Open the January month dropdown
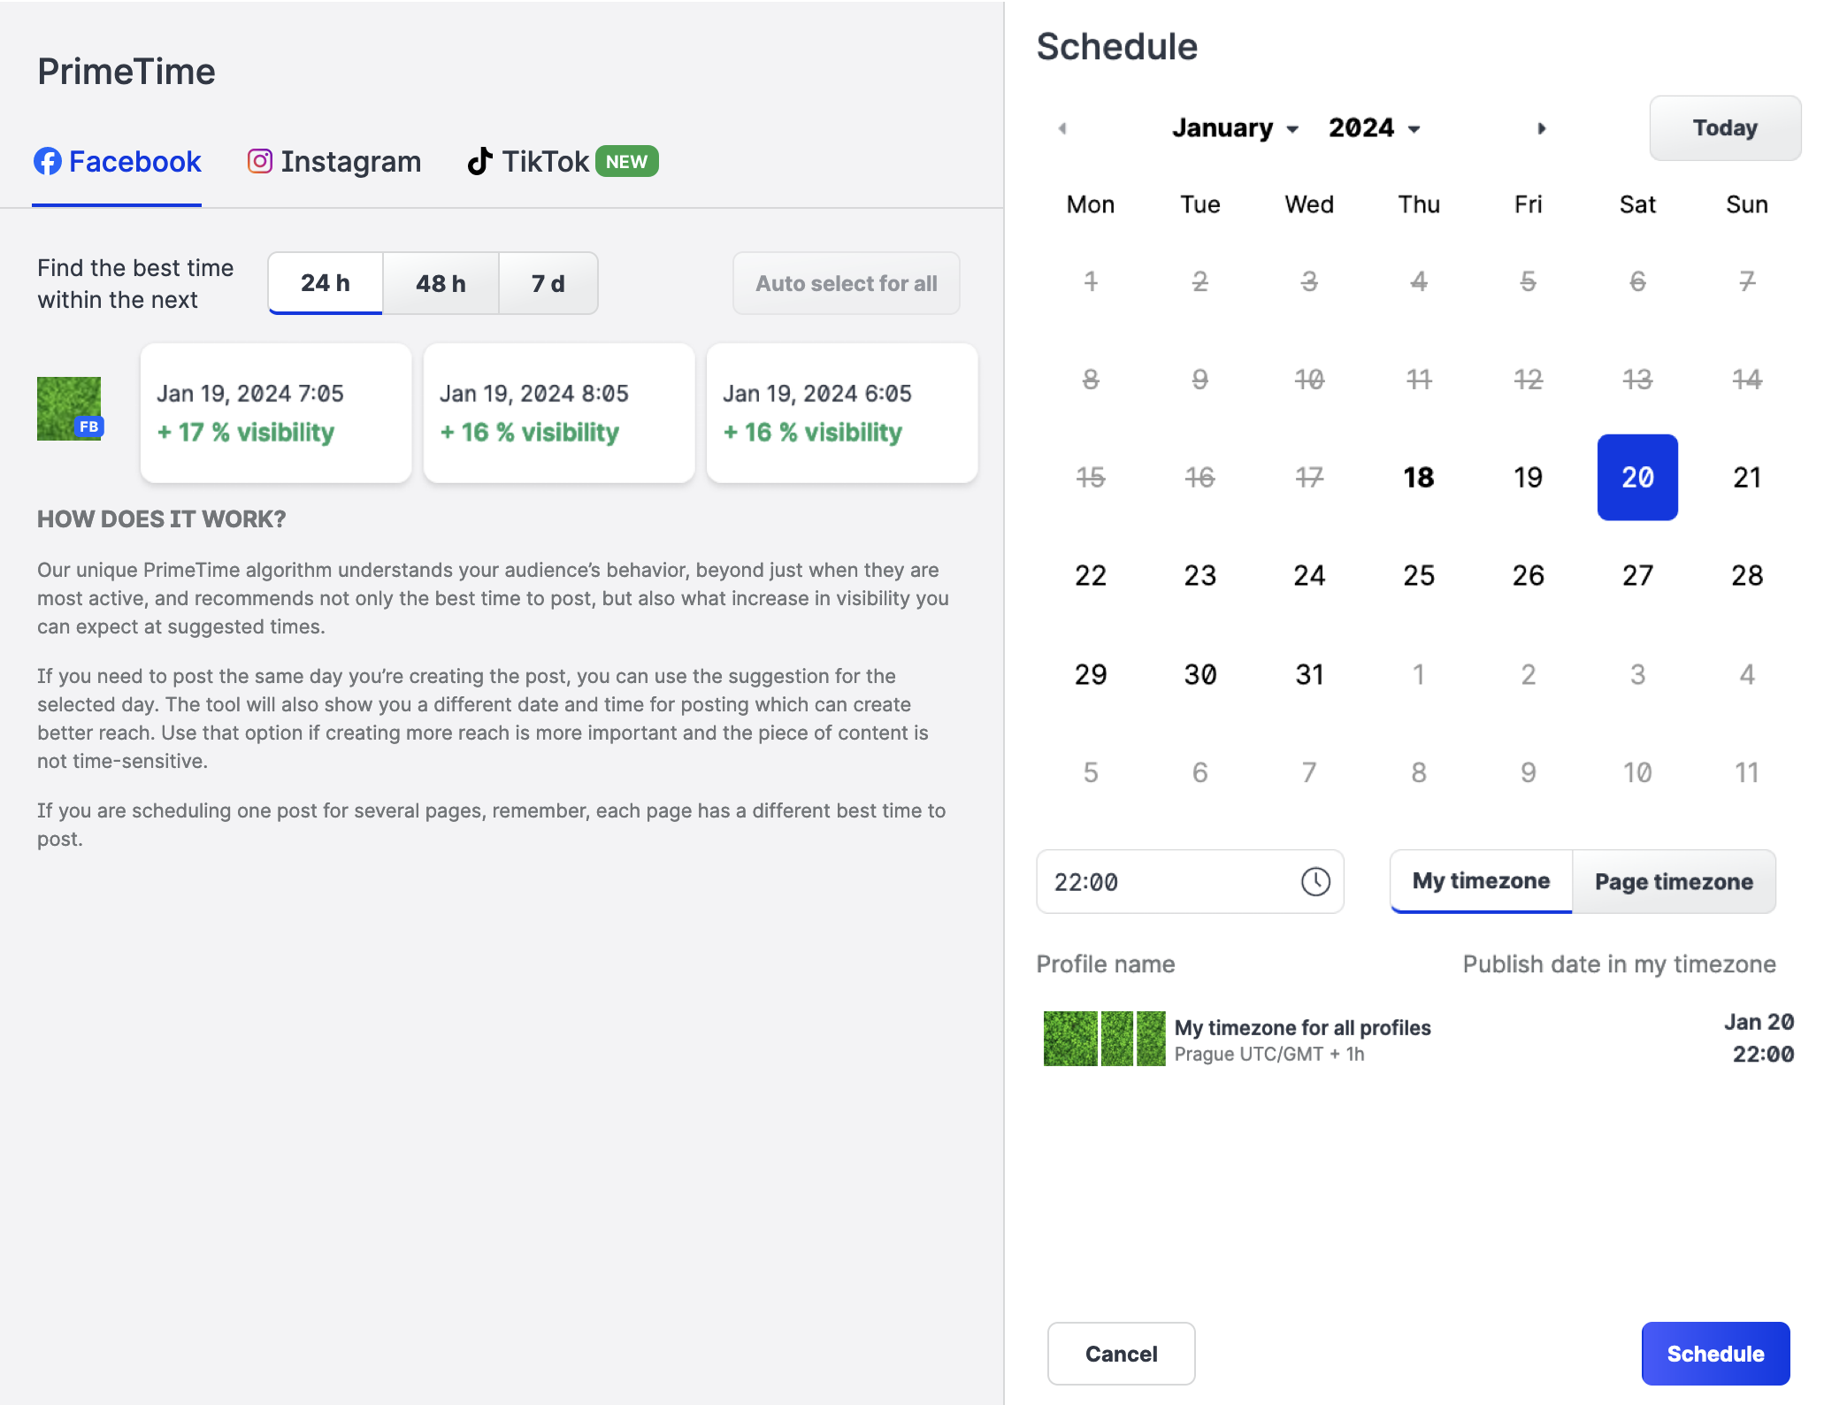Image resolution: width=1824 pixels, height=1405 pixels. pos(1234,127)
